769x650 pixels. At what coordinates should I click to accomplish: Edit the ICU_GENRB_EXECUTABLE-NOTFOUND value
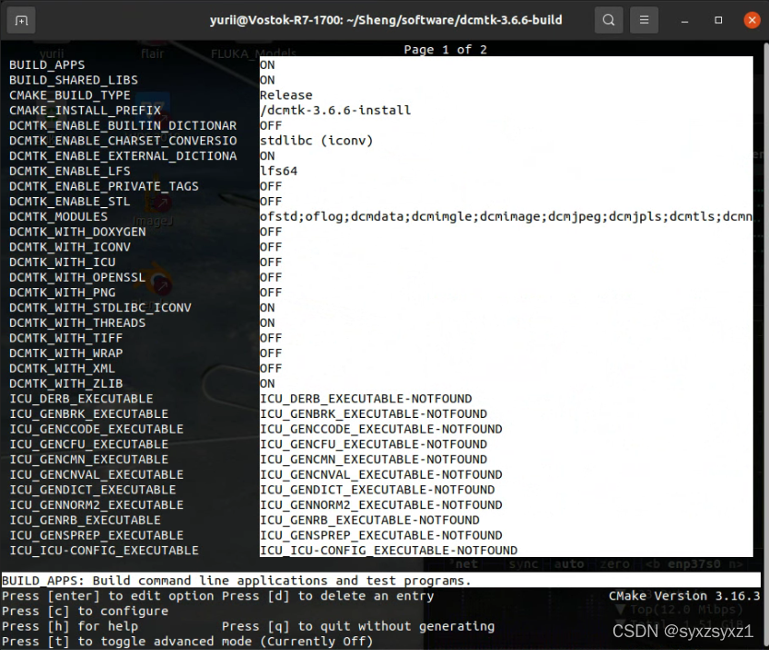[370, 520]
